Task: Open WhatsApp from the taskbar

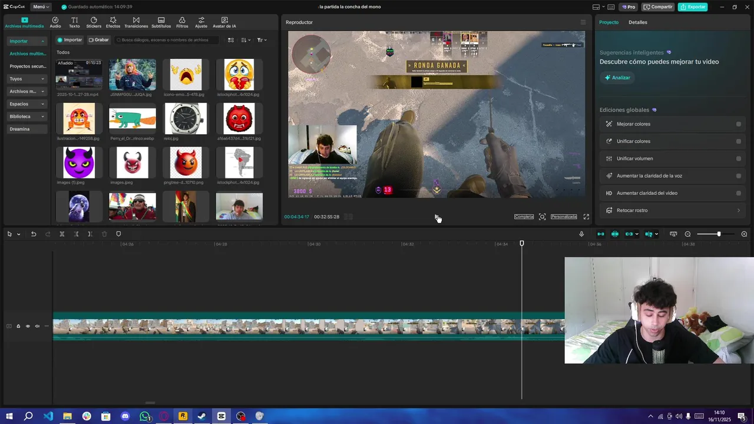Action: 144,416
